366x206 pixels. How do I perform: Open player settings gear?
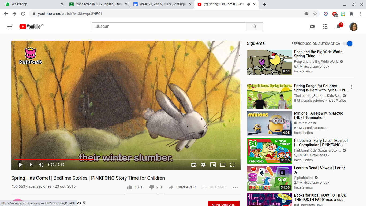tap(203, 165)
